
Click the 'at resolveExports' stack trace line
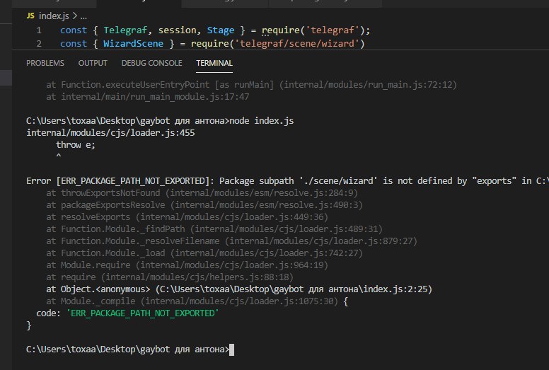point(187,217)
